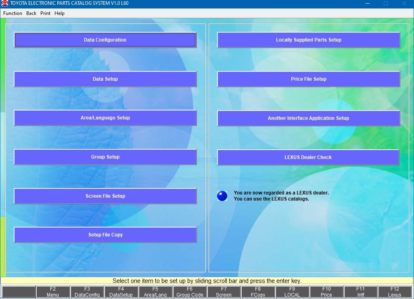Run the LEXUS Dealer Check
This screenshot has width=414, height=299.
[308, 157]
